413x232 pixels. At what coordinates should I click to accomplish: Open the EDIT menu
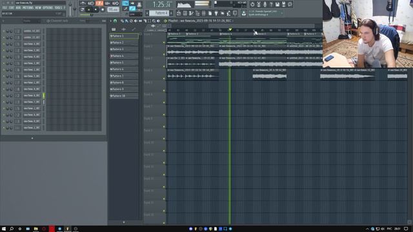pos(12,8)
